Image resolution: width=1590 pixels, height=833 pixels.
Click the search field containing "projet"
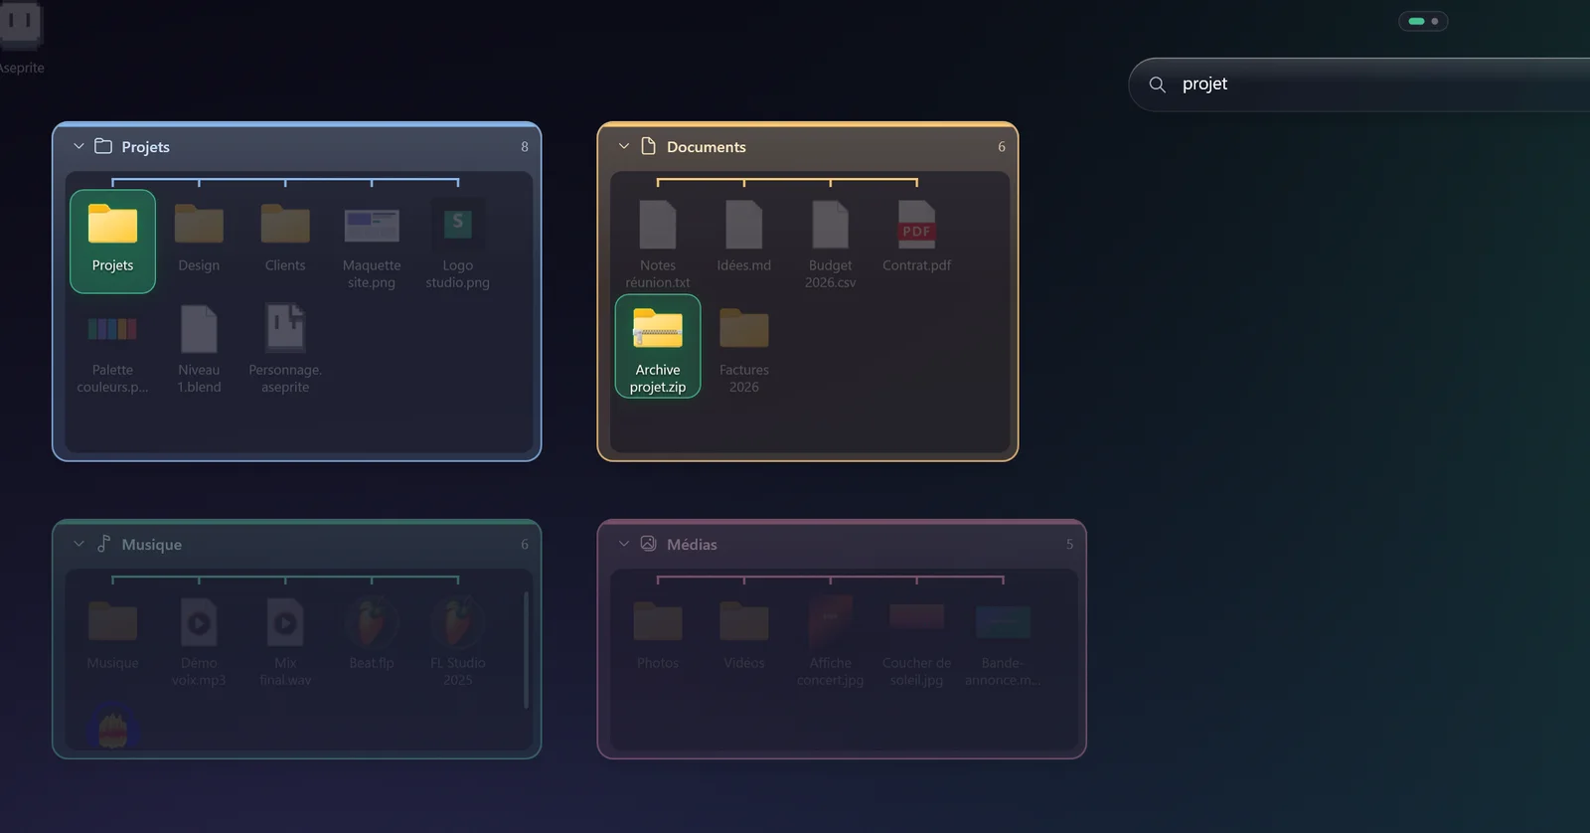(1359, 84)
